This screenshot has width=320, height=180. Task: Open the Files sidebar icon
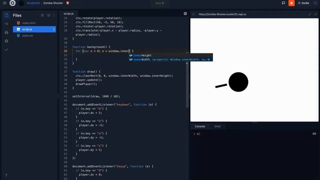[x=6, y=15]
